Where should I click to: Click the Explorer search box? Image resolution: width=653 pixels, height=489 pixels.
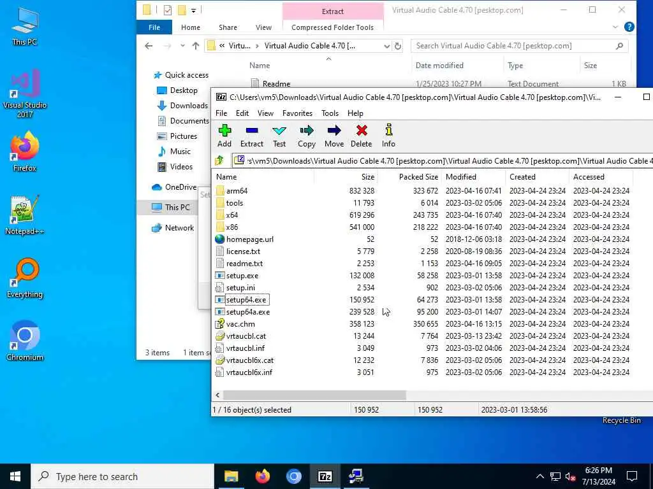[x=519, y=46]
